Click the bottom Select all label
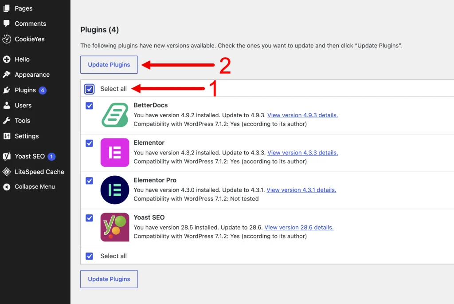This screenshot has height=304, width=454. pos(113,256)
